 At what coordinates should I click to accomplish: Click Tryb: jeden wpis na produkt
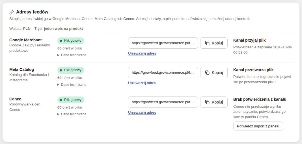point(59,29)
